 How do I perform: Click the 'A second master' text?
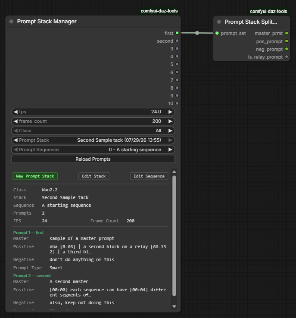pos(69,281)
